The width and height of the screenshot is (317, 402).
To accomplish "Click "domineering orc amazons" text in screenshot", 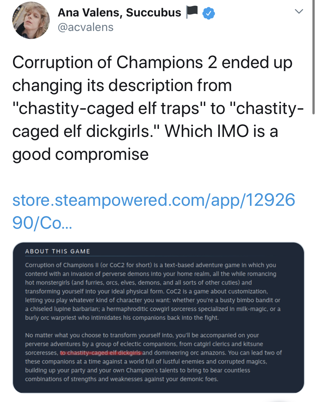I will coord(189,353).
